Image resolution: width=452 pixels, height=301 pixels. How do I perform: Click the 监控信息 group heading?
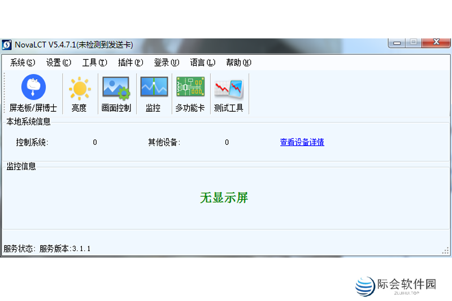pyautogui.click(x=21, y=166)
